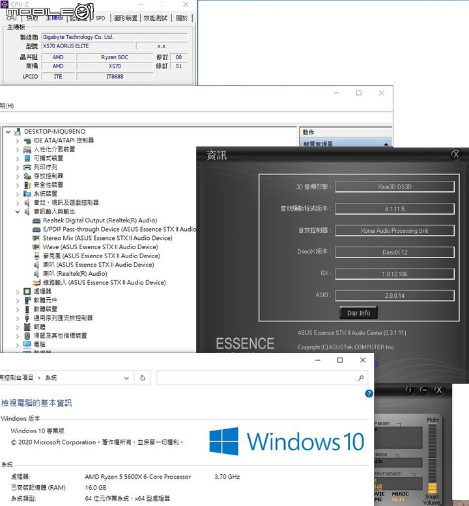
Task: Click the Wave device icon
Action: 36,247
